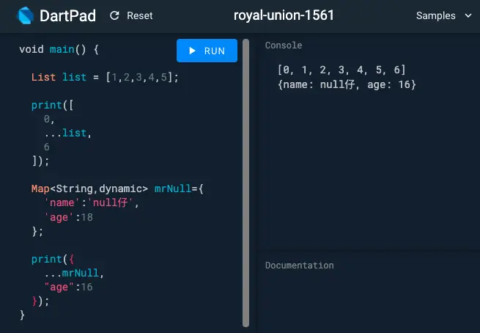Click the Reset text button

(x=139, y=15)
